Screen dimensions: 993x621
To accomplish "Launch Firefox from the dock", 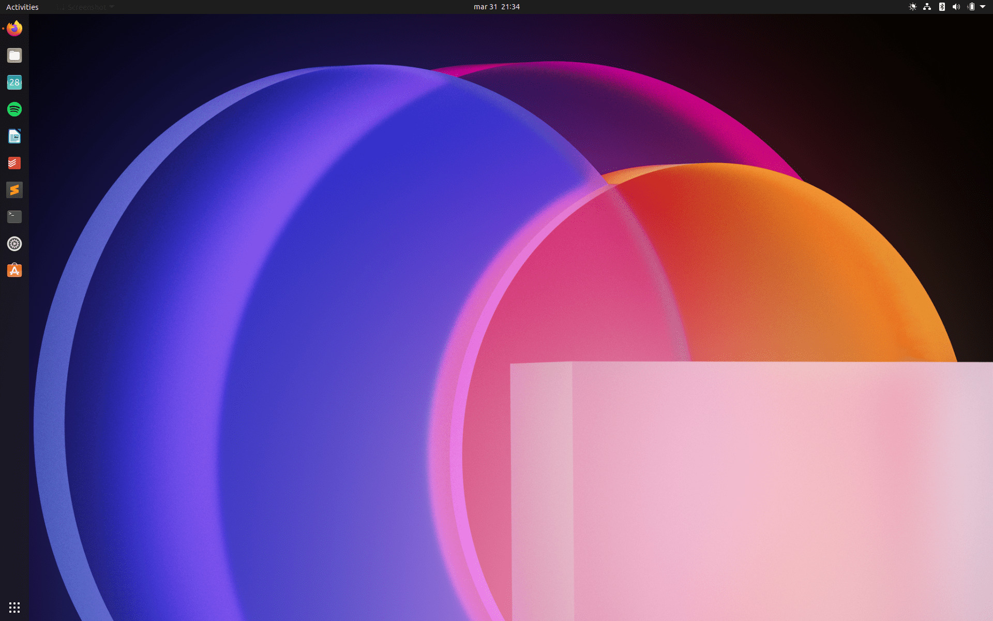I will pos(14,28).
